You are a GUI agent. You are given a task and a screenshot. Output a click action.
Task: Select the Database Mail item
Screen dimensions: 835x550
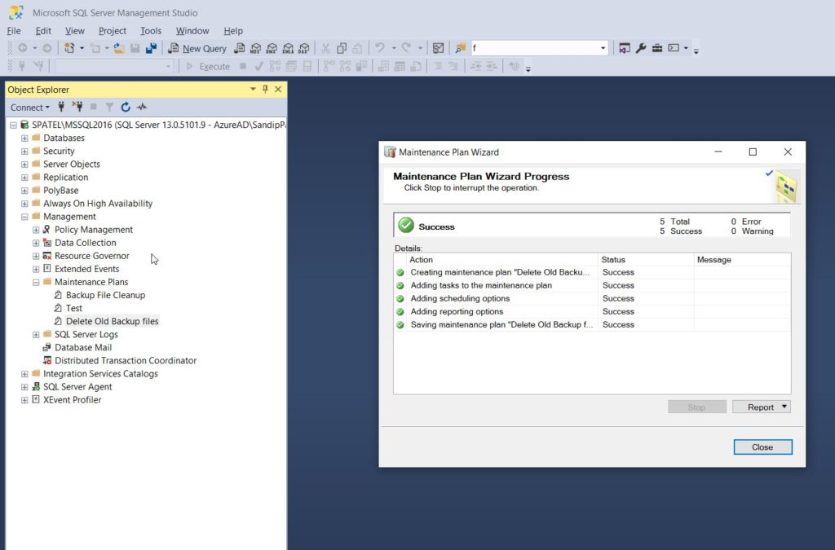pos(83,347)
